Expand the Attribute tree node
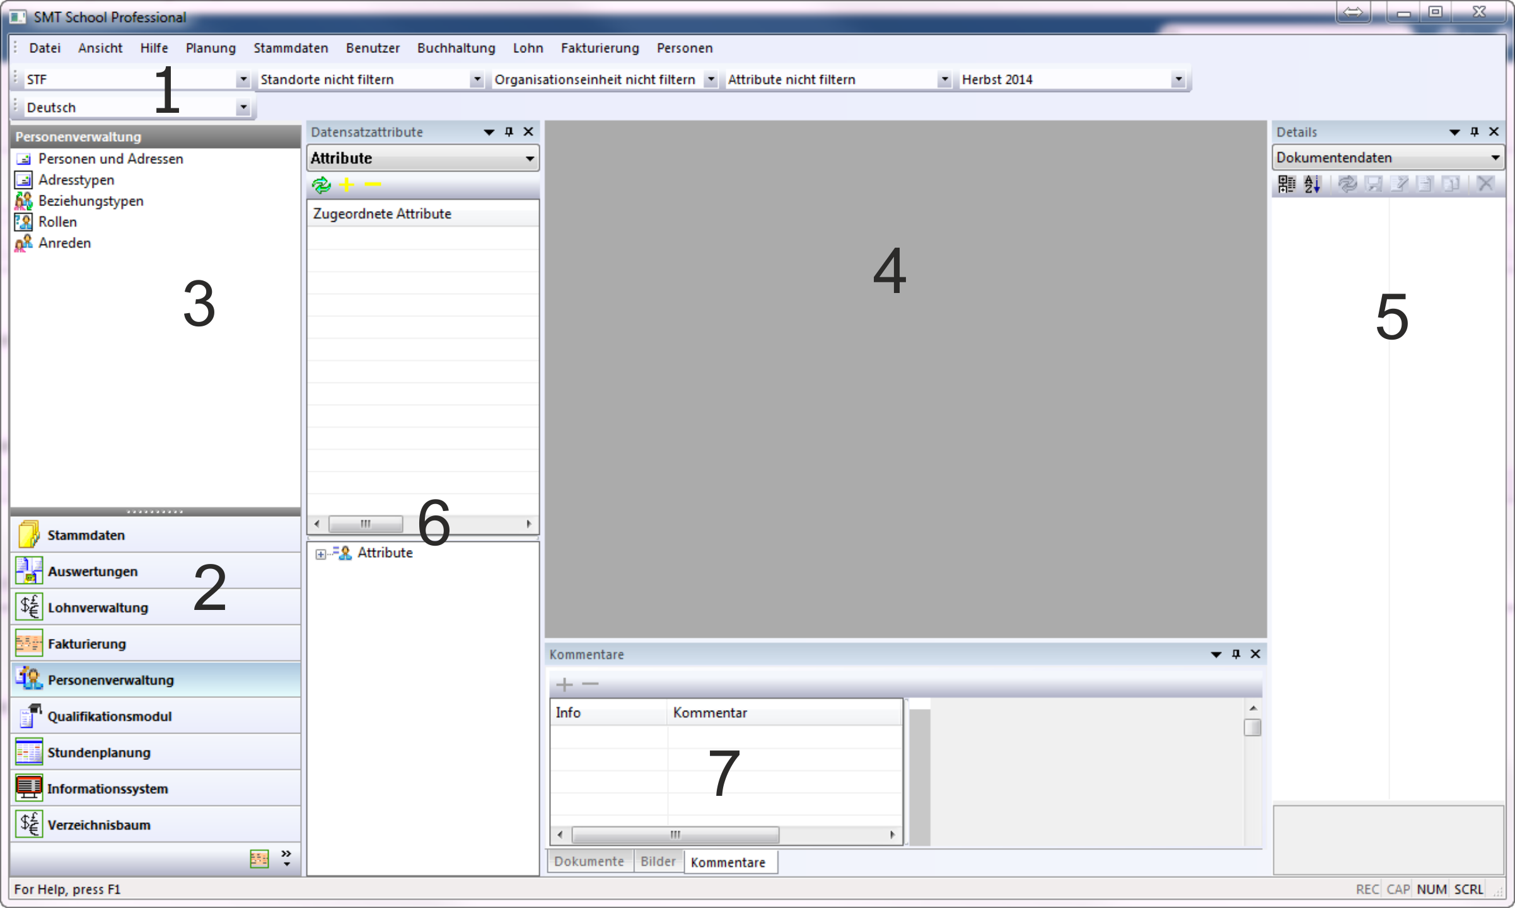1515x908 pixels. click(321, 554)
